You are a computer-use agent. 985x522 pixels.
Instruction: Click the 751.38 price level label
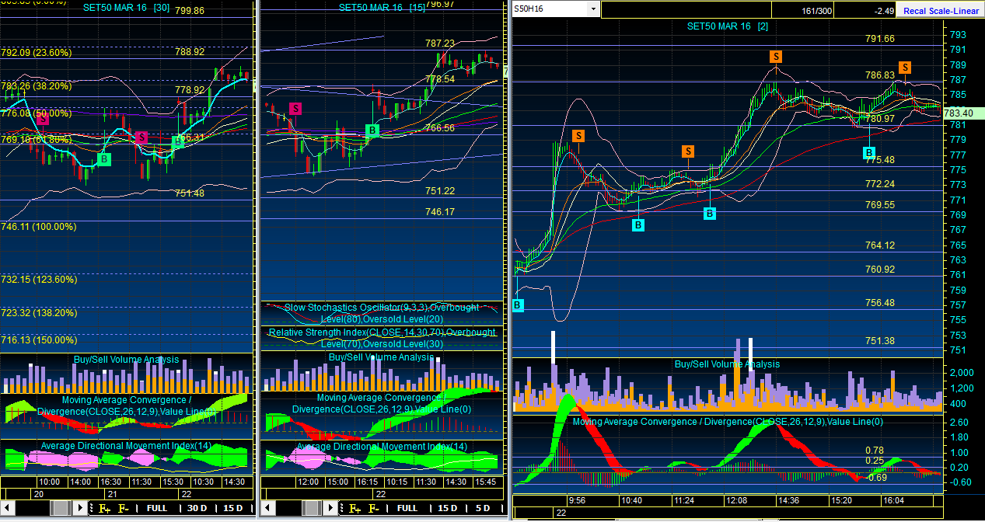coord(880,341)
